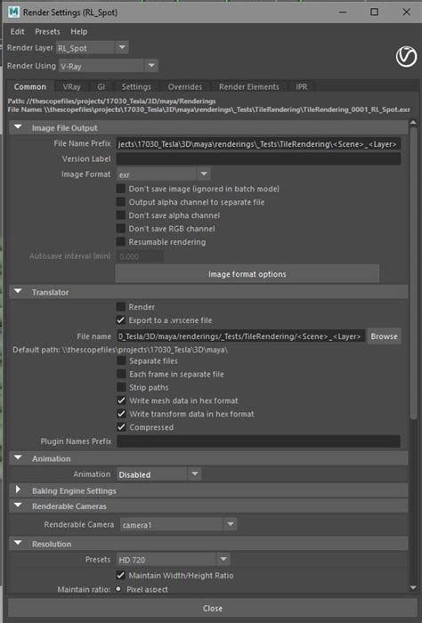Collapse the Animation section
The height and width of the screenshot is (623, 422).
pyautogui.click(x=18, y=458)
